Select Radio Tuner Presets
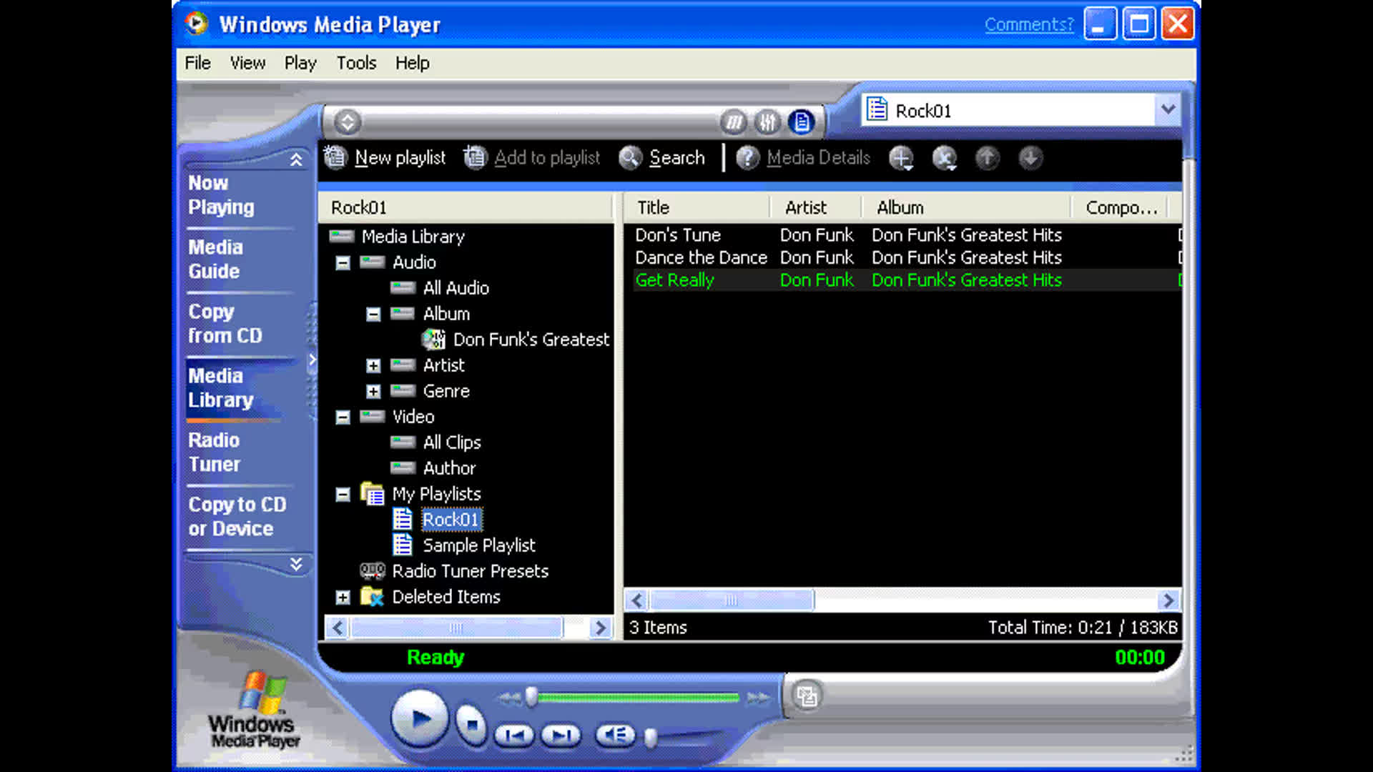The height and width of the screenshot is (772, 1373). 471,571
